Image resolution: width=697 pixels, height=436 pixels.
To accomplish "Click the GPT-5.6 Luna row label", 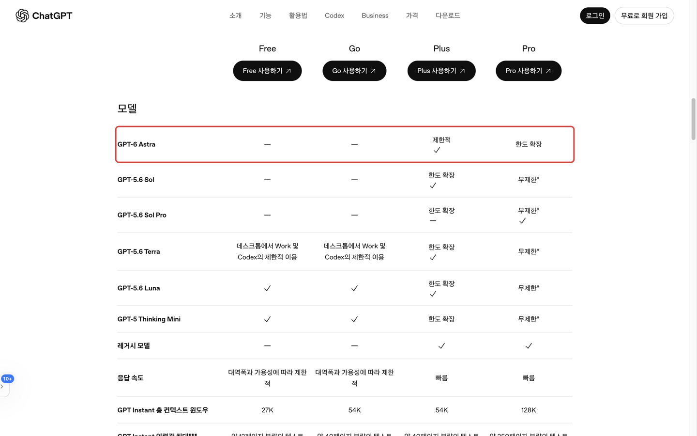I will coord(138,288).
